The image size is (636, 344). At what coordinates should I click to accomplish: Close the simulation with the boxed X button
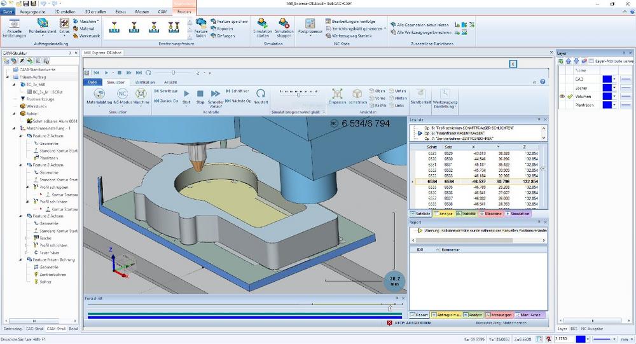click(x=513, y=64)
